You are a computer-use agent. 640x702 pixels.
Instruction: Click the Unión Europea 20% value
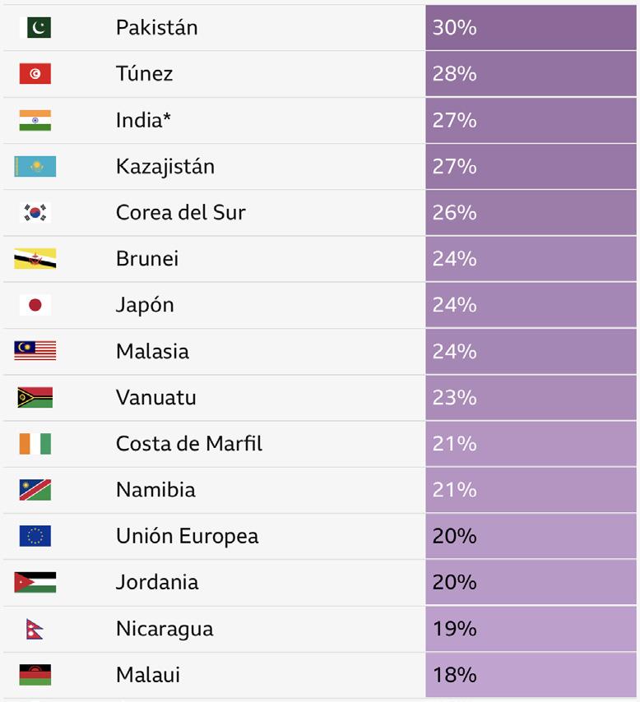(454, 536)
